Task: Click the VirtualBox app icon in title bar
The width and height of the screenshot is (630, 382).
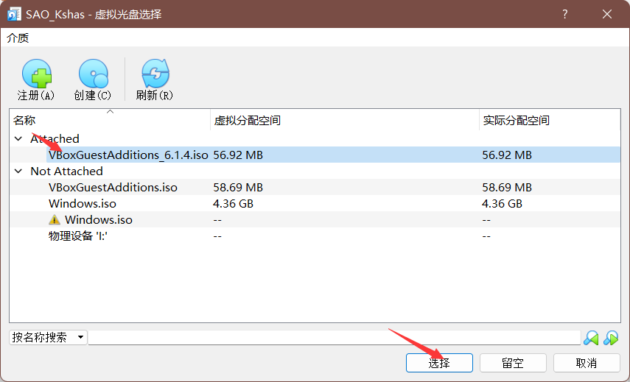Action: (14, 15)
